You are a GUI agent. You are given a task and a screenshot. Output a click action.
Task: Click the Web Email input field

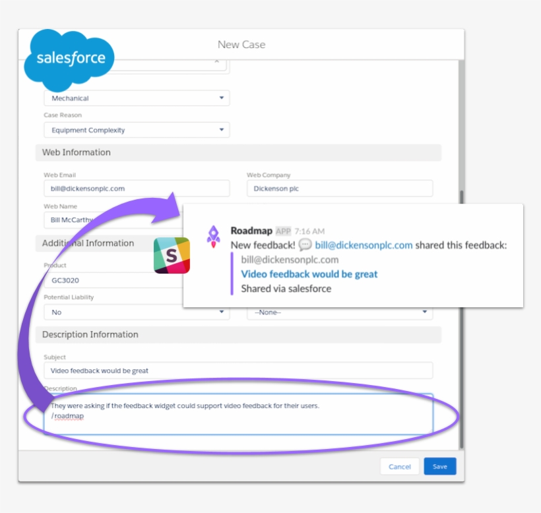coord(137,188)
